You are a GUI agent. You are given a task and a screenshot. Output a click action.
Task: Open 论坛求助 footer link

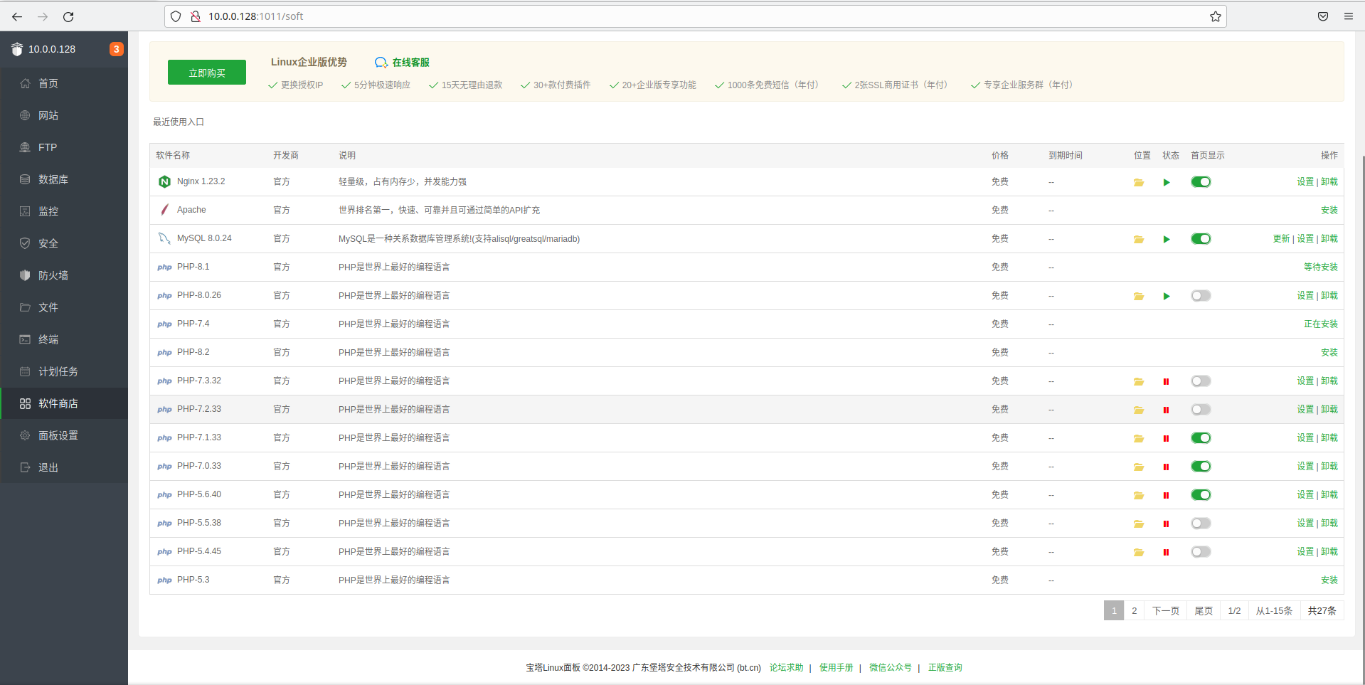(x=786, y=667)
